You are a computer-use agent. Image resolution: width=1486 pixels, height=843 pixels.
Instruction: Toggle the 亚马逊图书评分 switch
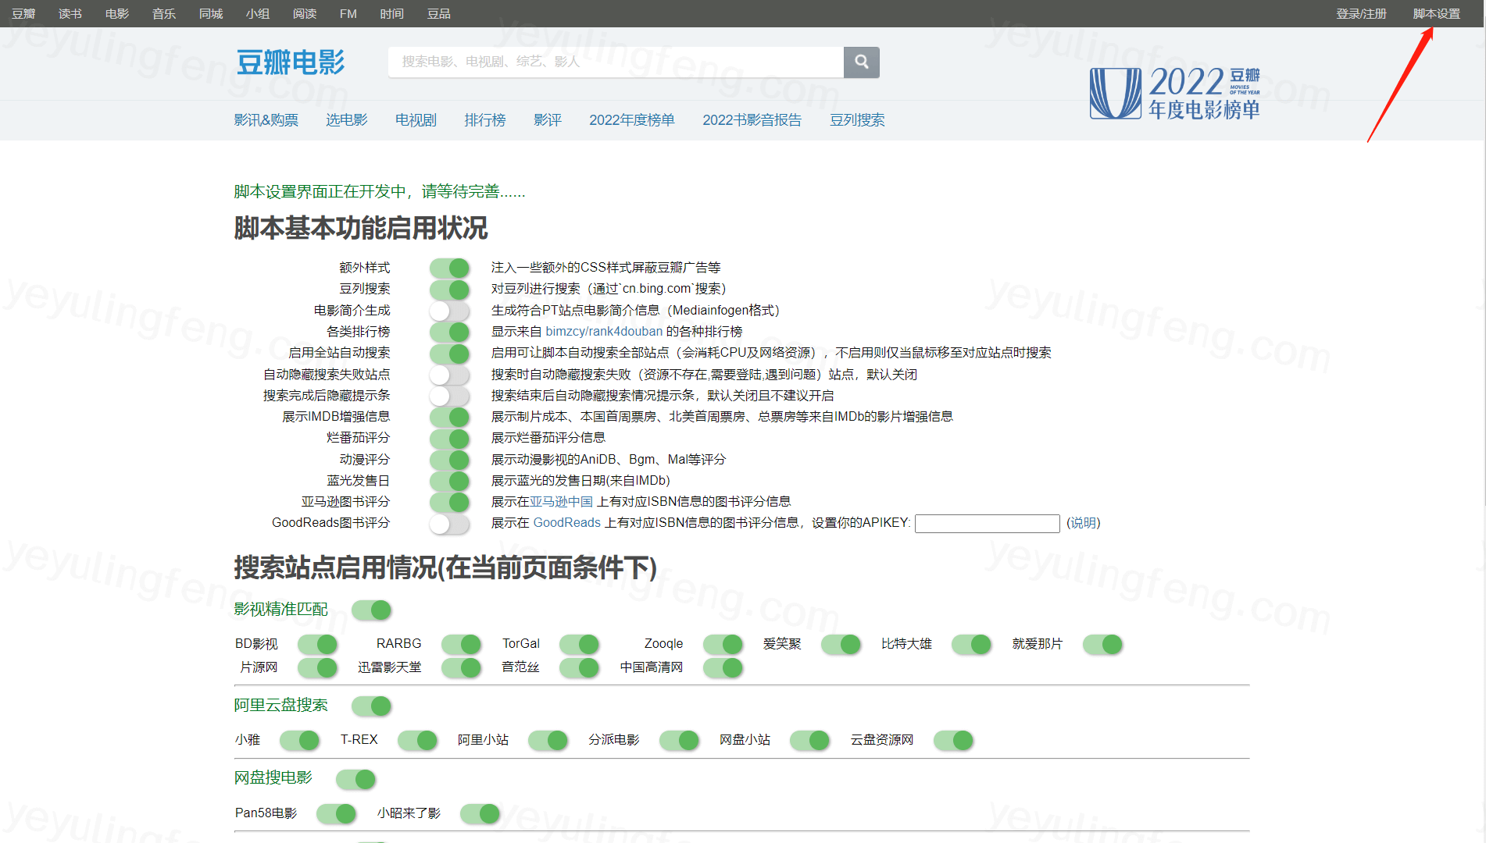pyautogui.click(x=449, y=502)
